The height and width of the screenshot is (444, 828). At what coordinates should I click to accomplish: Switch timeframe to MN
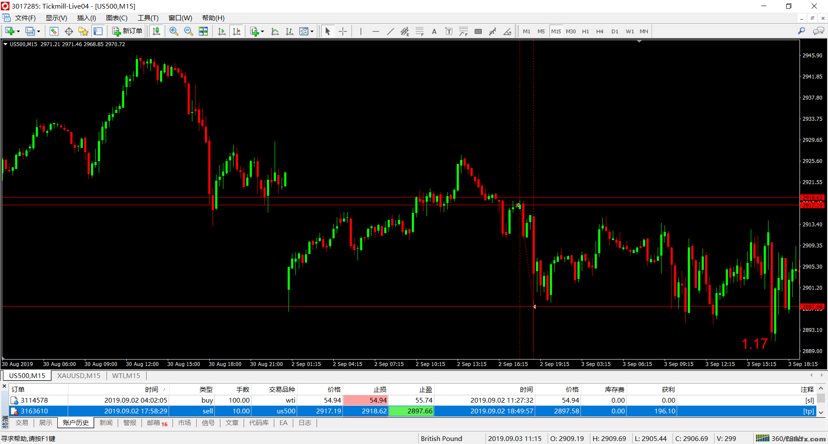(x=644, y=31)
